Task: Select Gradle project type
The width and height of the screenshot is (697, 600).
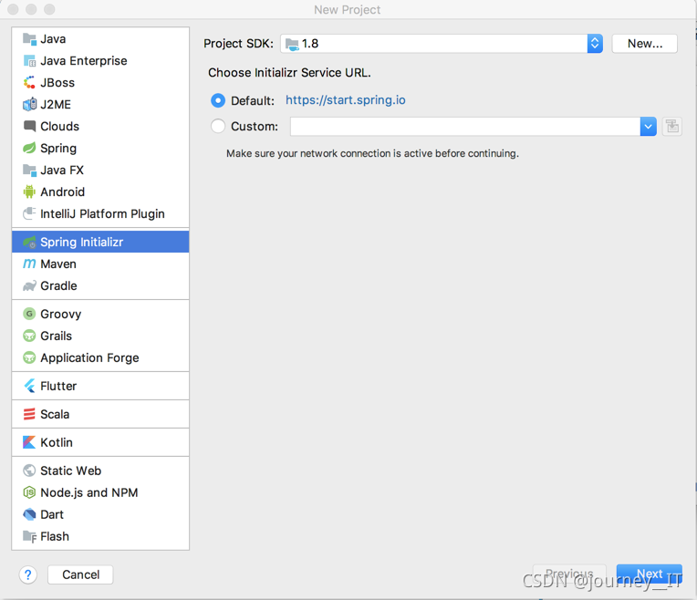Action: 100,285
